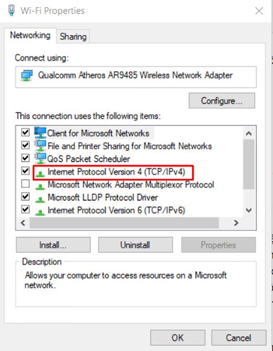
Task: Select the QoS Packet Scheduler icon
Action: click(x=40, y=159)
